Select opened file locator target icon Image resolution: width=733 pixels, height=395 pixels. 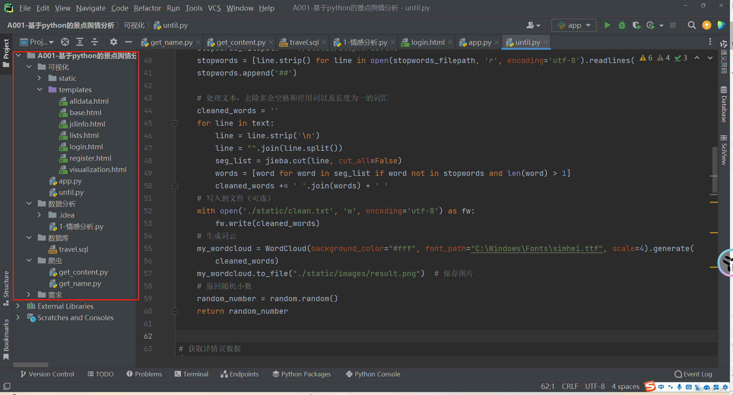65,42
